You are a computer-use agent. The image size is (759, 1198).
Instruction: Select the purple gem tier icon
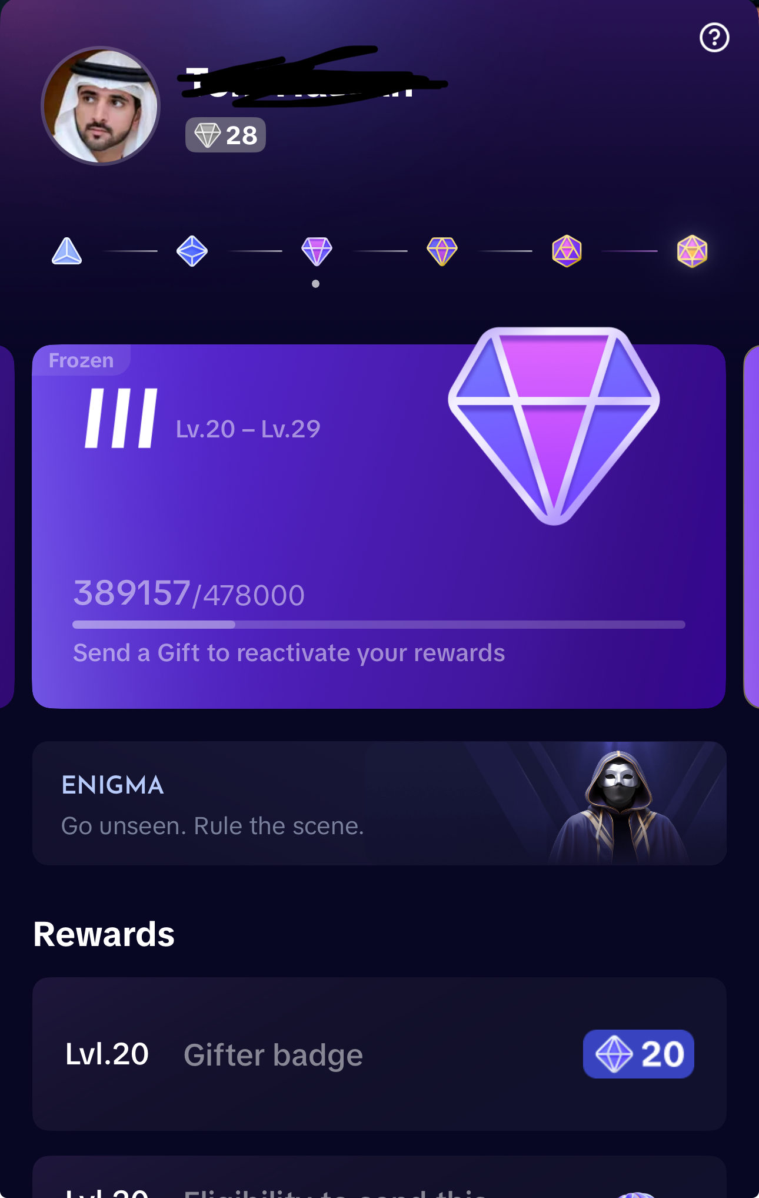pyautogui.click(x=317, y=251)
